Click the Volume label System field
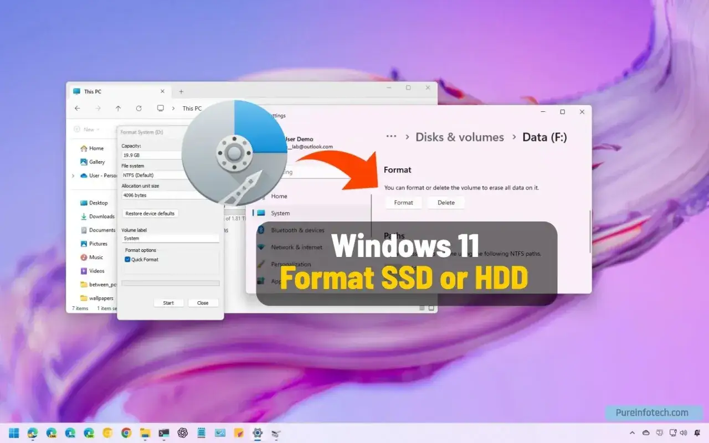 171,239
